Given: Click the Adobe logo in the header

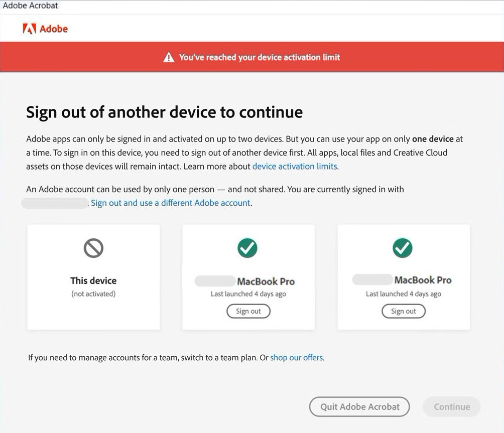Looking at the screenshot, I should [x=45, y=29].
